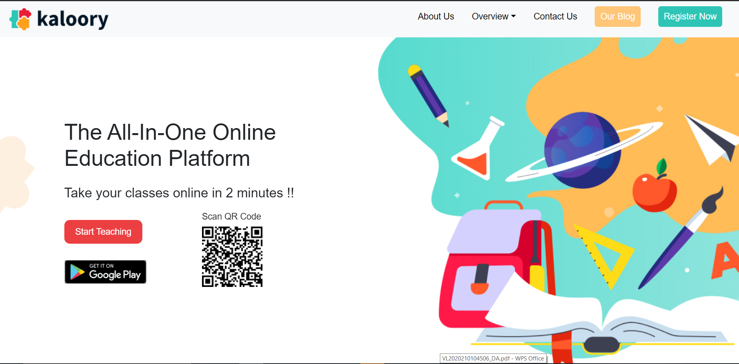Screen dimensions: 739x364
Task: Click the Register Now button
Action: (690, 16)
